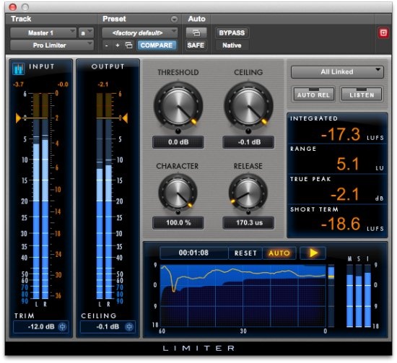Open the Master 1 track selector
This screenshot has height=363, width=397.
[x=43, y=33]
